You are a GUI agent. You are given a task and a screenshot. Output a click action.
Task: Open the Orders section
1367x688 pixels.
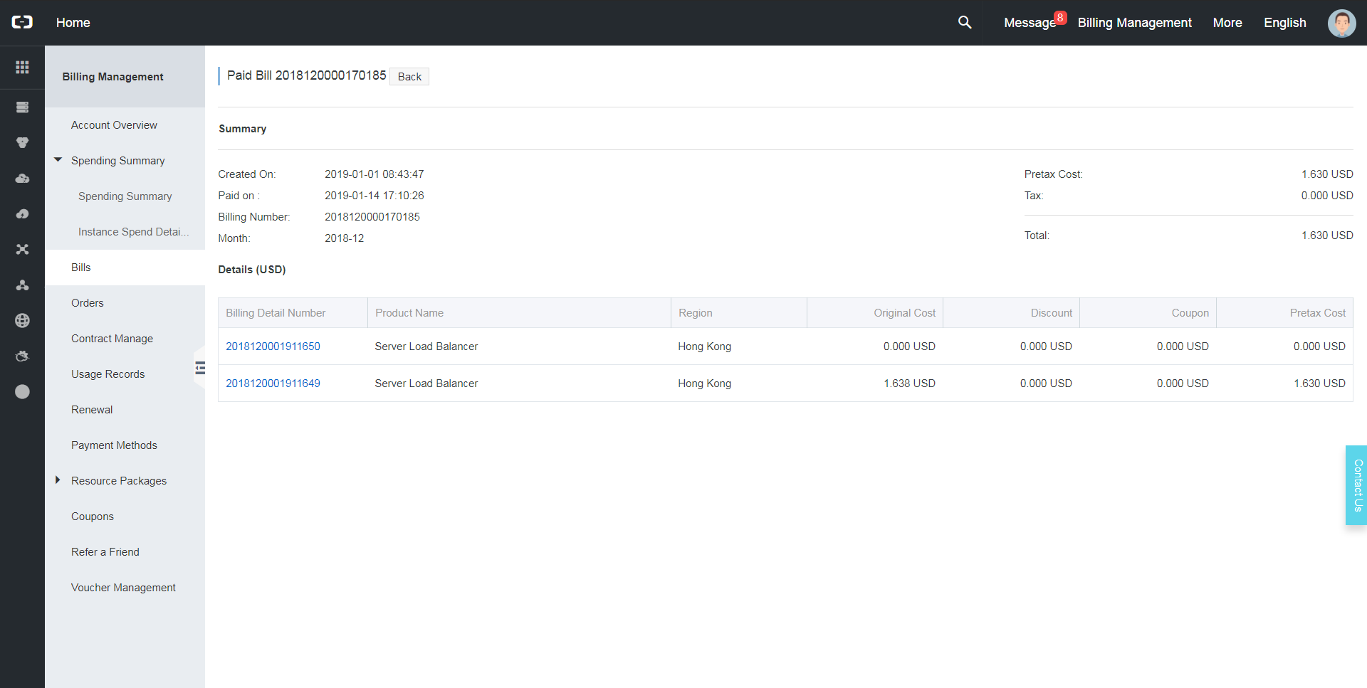point(88,303)
